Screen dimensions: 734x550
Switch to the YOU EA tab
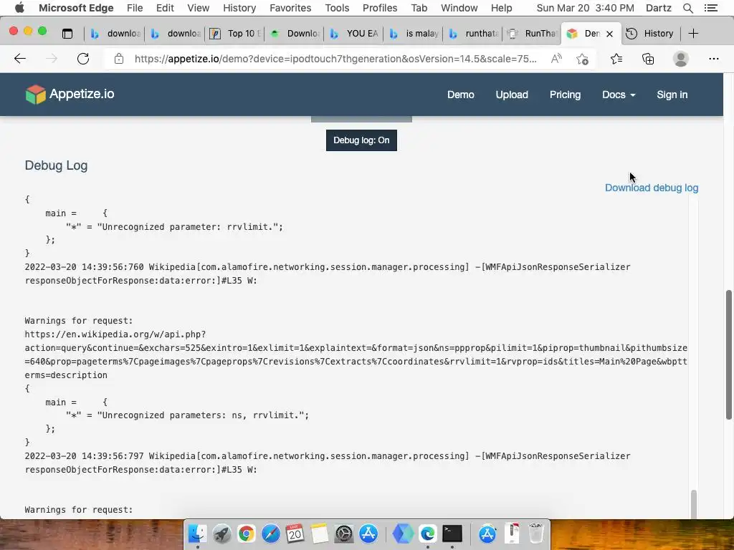[354, 33]
